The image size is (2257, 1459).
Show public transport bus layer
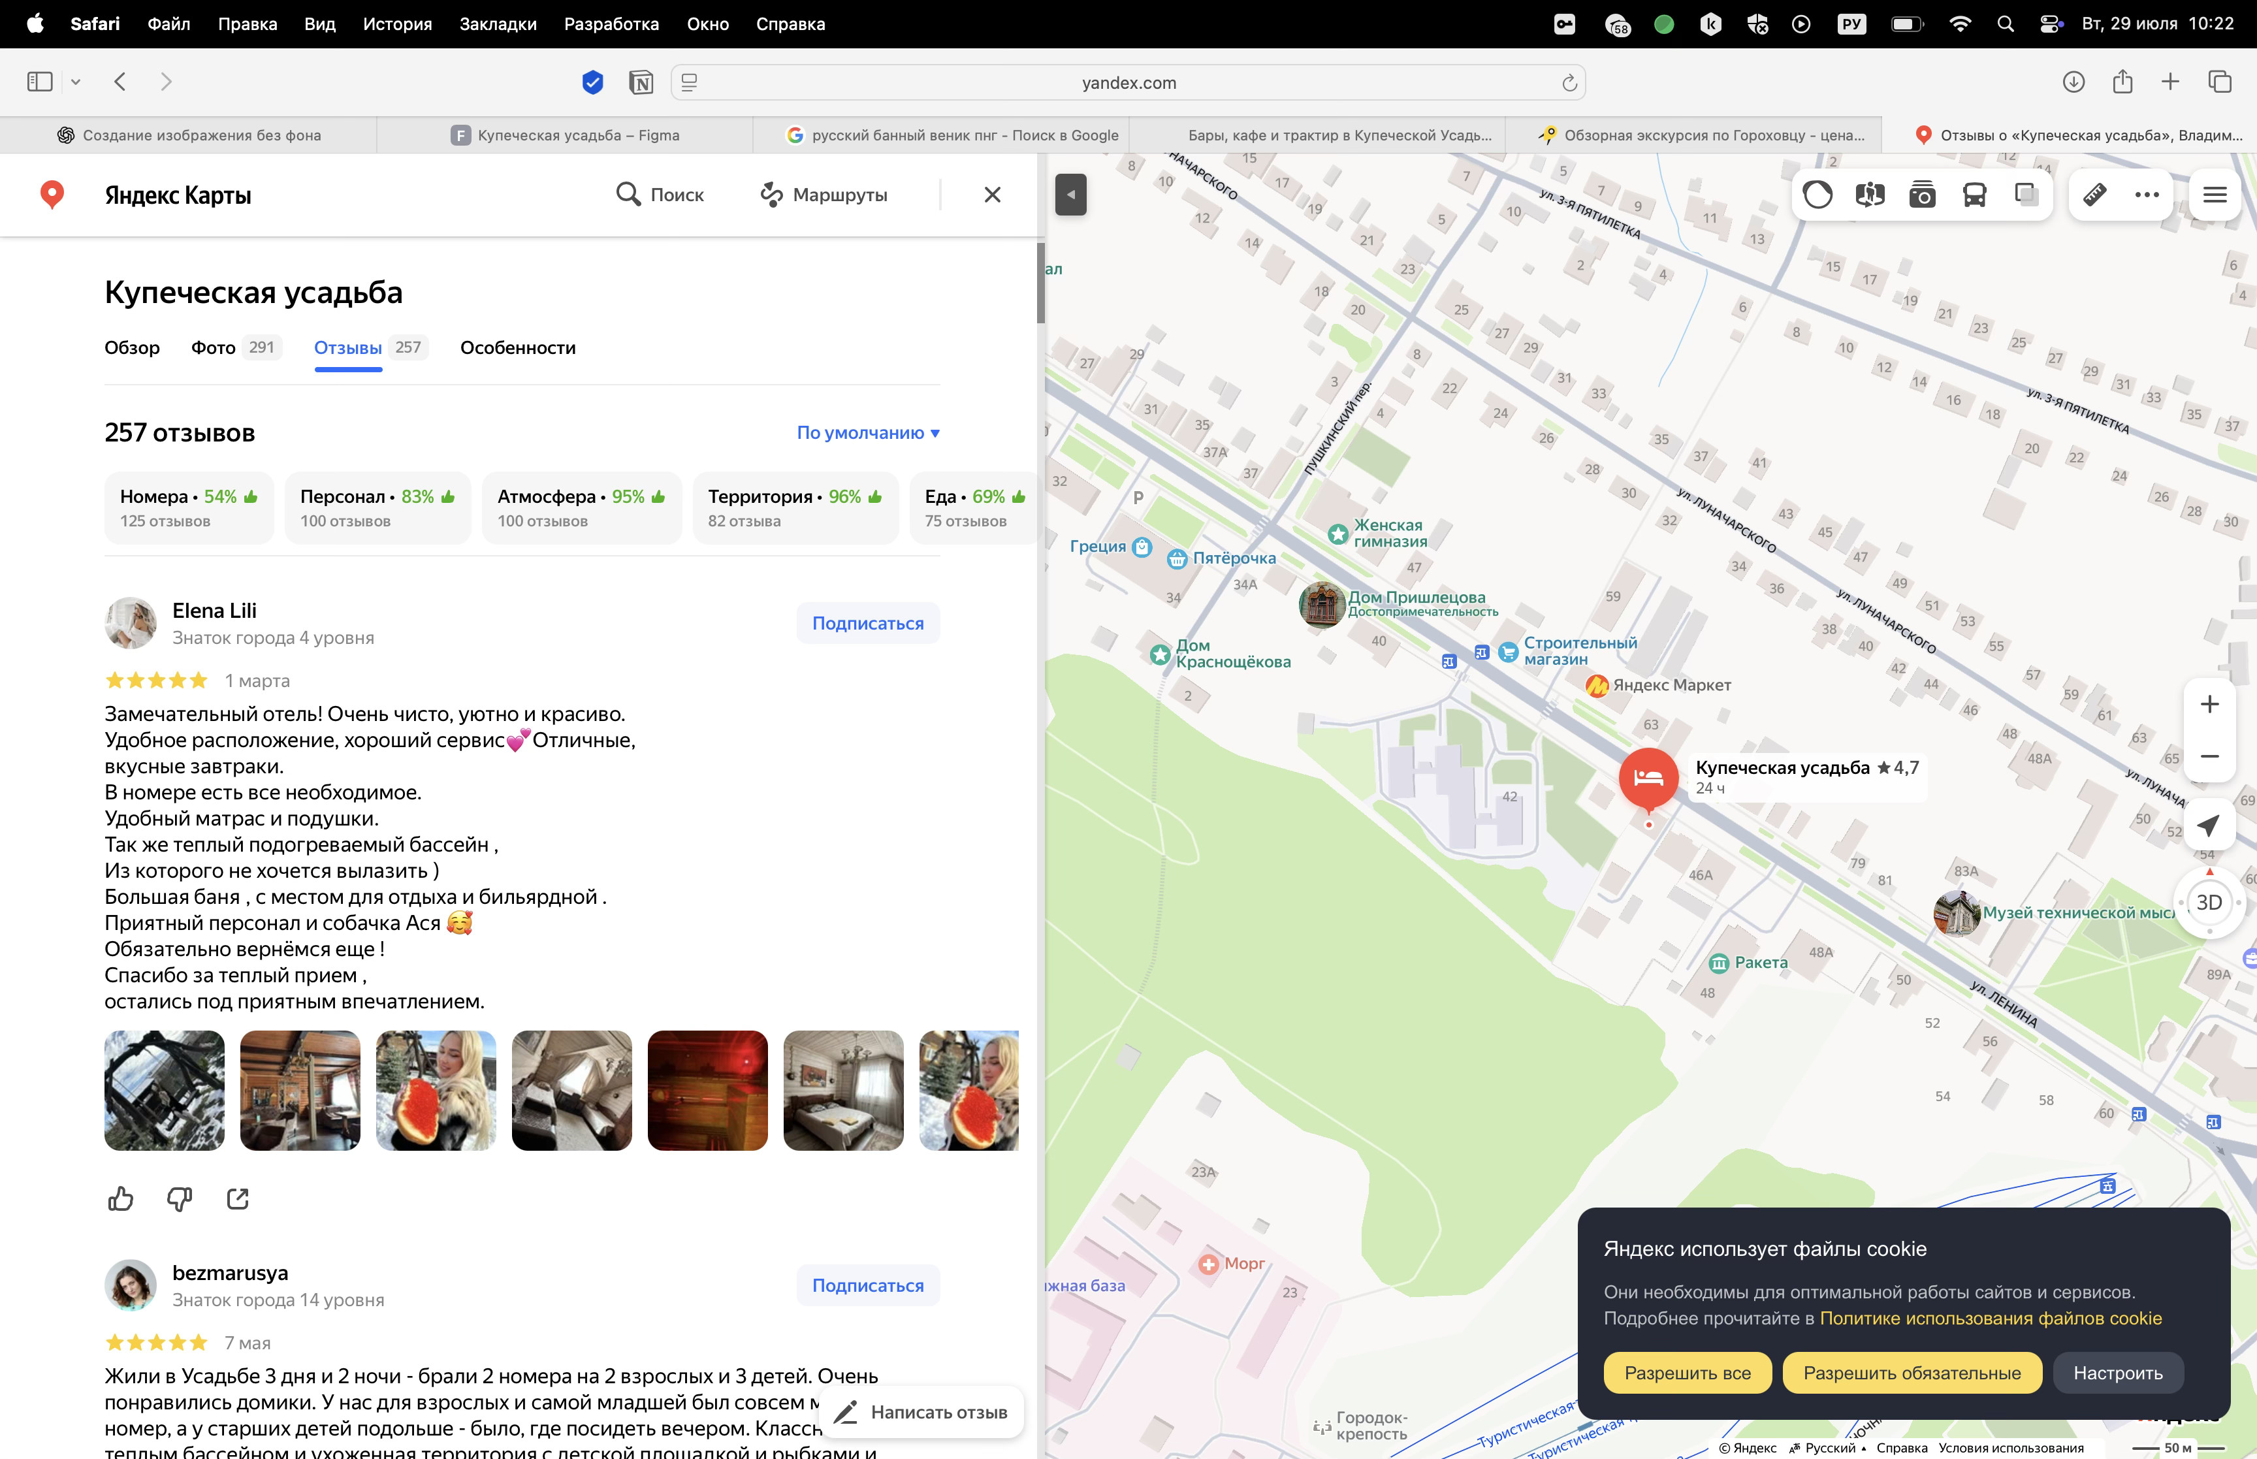(1974, 195)
